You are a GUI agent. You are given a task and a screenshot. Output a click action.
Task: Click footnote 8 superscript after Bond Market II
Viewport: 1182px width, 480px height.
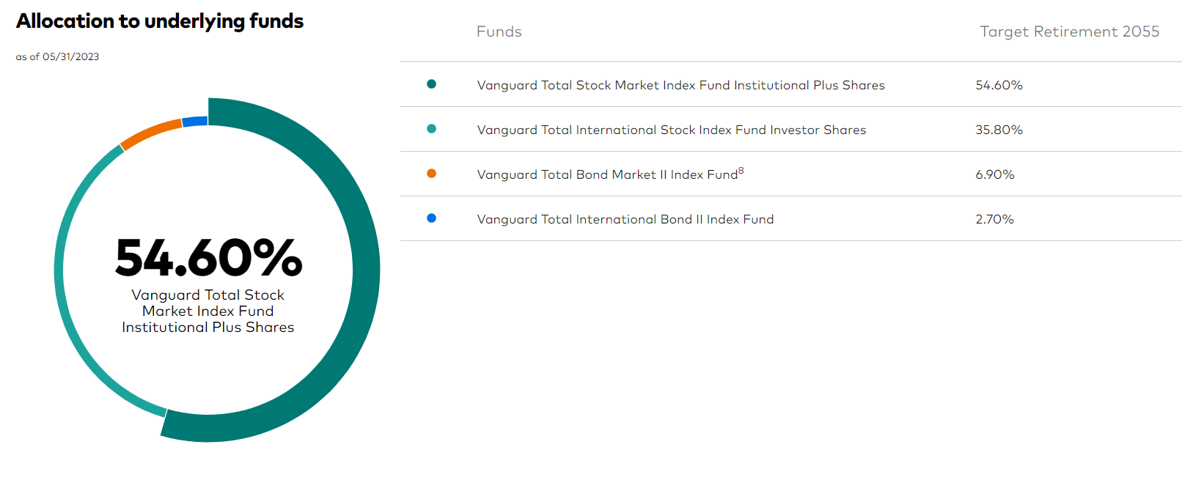pyautogui.click(x=741, y=171)
